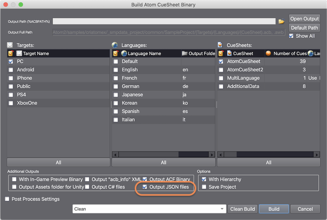The height and width of the screenshot is (220, 327).
Task: Enable With In-Game Preview Binary
Action: click(14, 179)
